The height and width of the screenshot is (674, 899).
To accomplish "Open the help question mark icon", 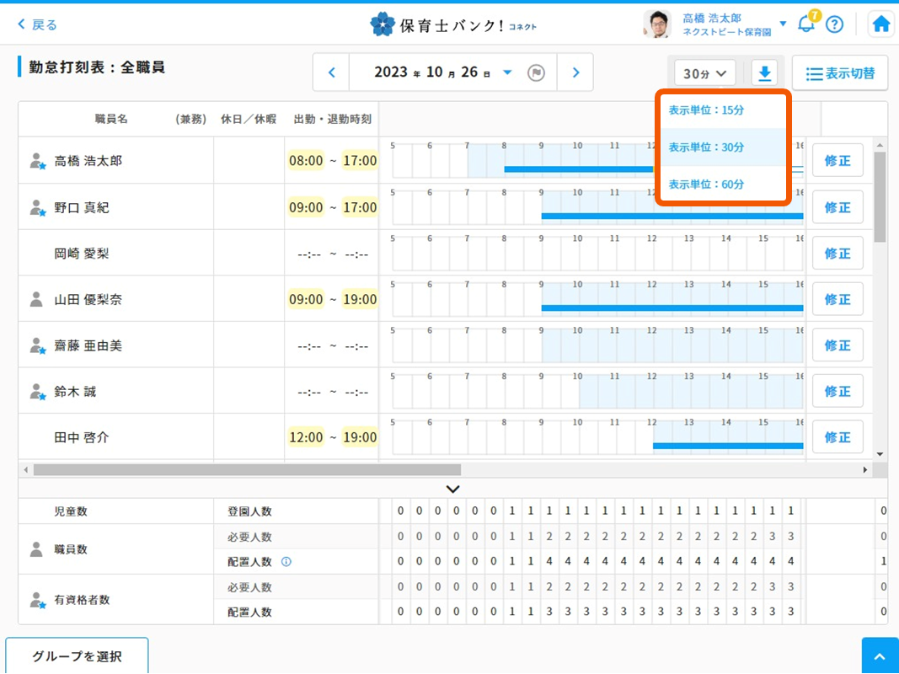I will pos(834,24).
